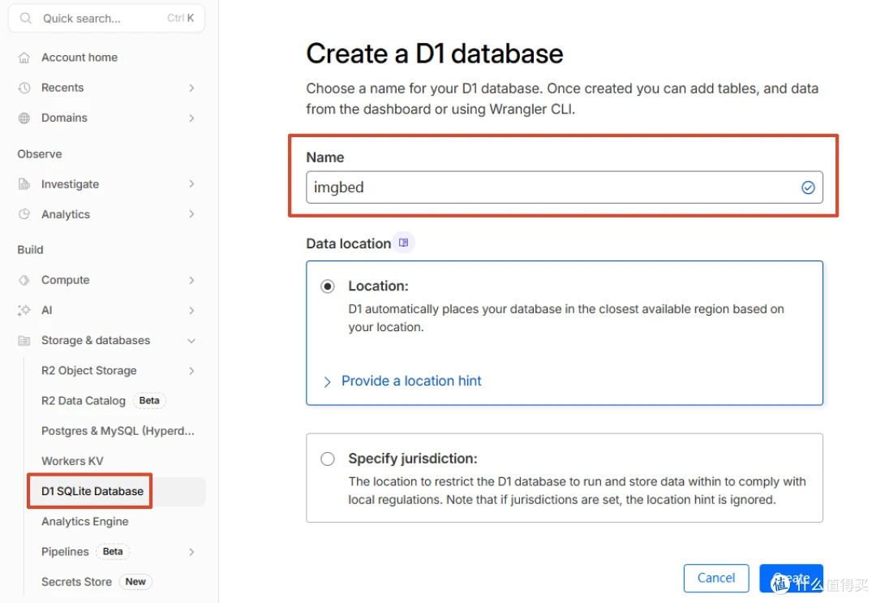Open Workers KV in the sidebar

72,461
